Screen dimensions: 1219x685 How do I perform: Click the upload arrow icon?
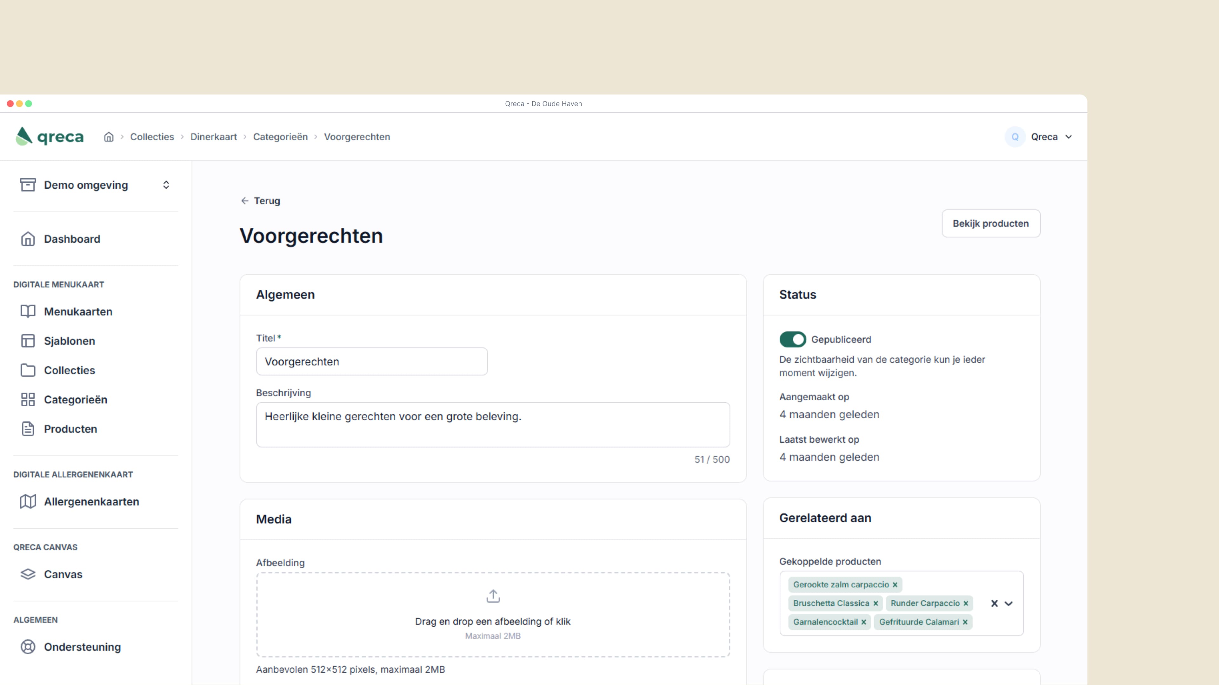(x=493, y=596)
